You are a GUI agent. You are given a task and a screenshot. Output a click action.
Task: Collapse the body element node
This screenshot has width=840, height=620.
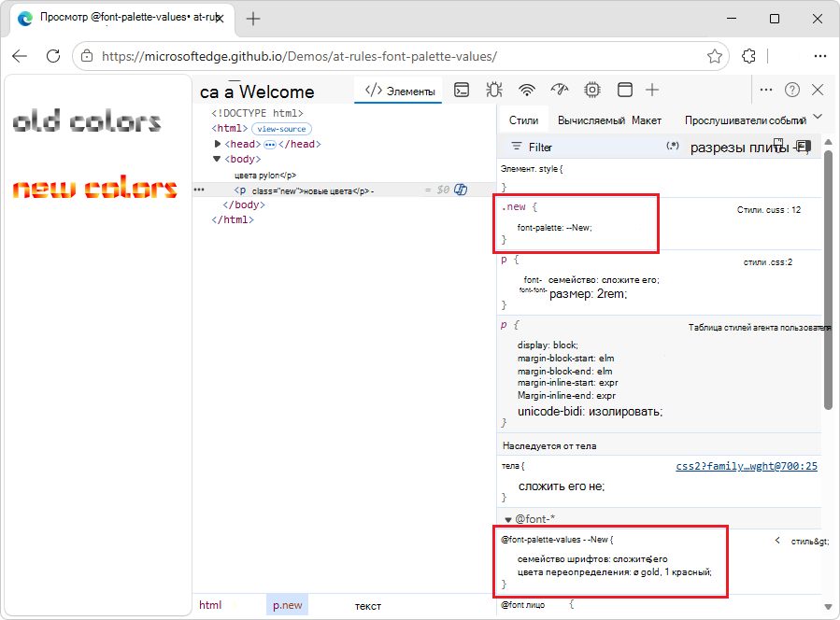pyautogui.click(x=217, y=159)
